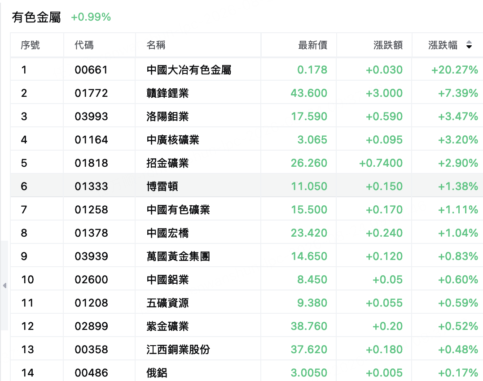Click latest price 37.620

point(309,350)
